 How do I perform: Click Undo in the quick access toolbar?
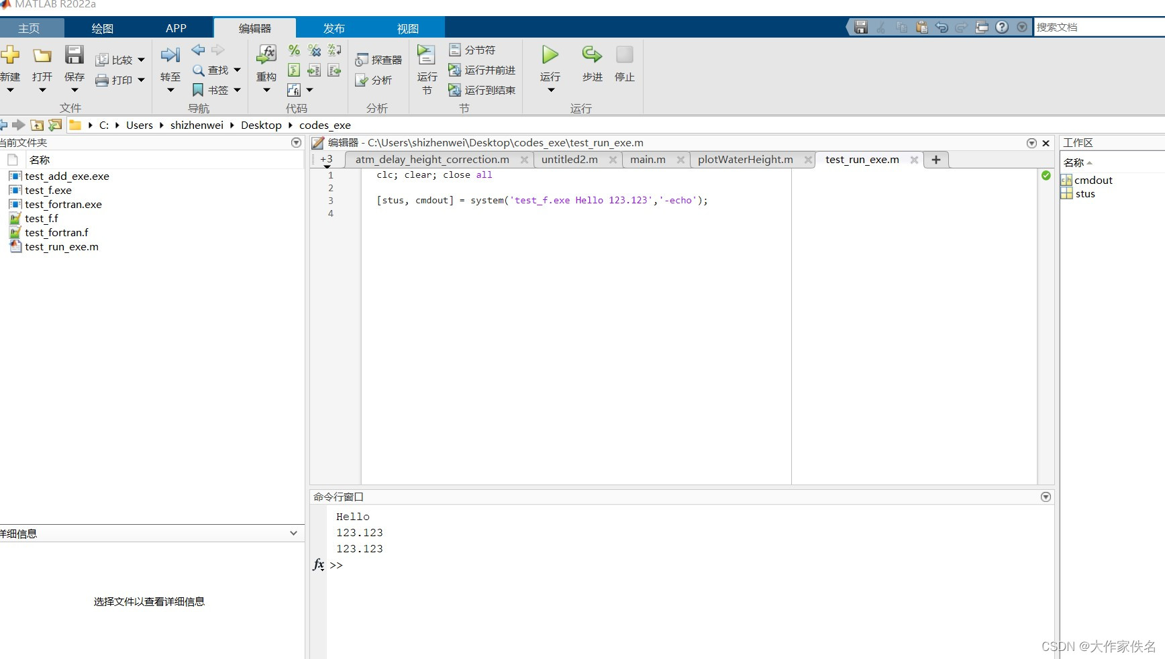[942, 27]
